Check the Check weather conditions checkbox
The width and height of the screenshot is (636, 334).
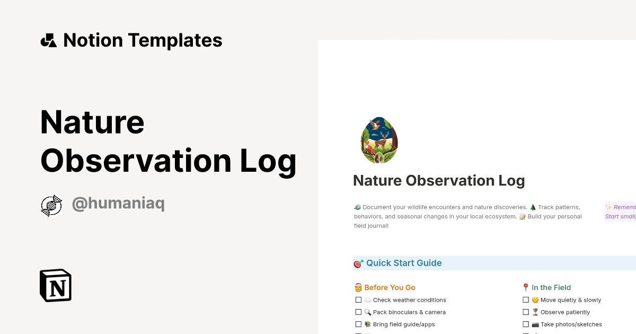click(359, 300)
